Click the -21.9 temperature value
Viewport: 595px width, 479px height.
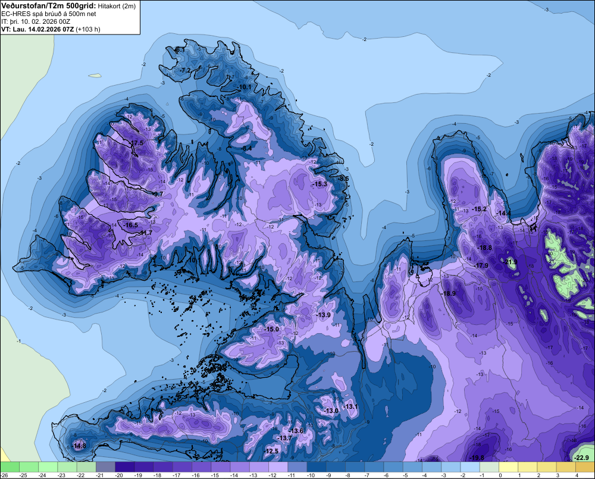[x=510, y=262]
